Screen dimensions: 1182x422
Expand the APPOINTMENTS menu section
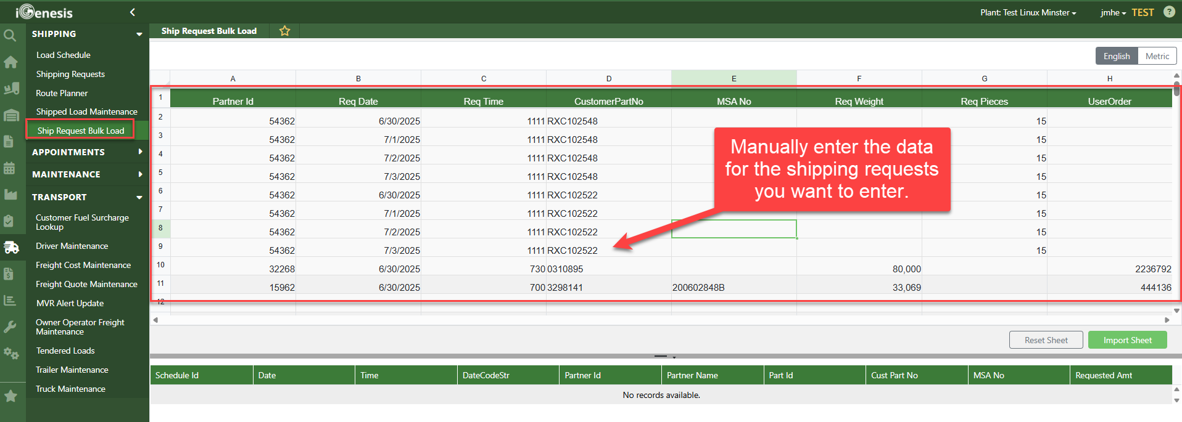[140, 152]
